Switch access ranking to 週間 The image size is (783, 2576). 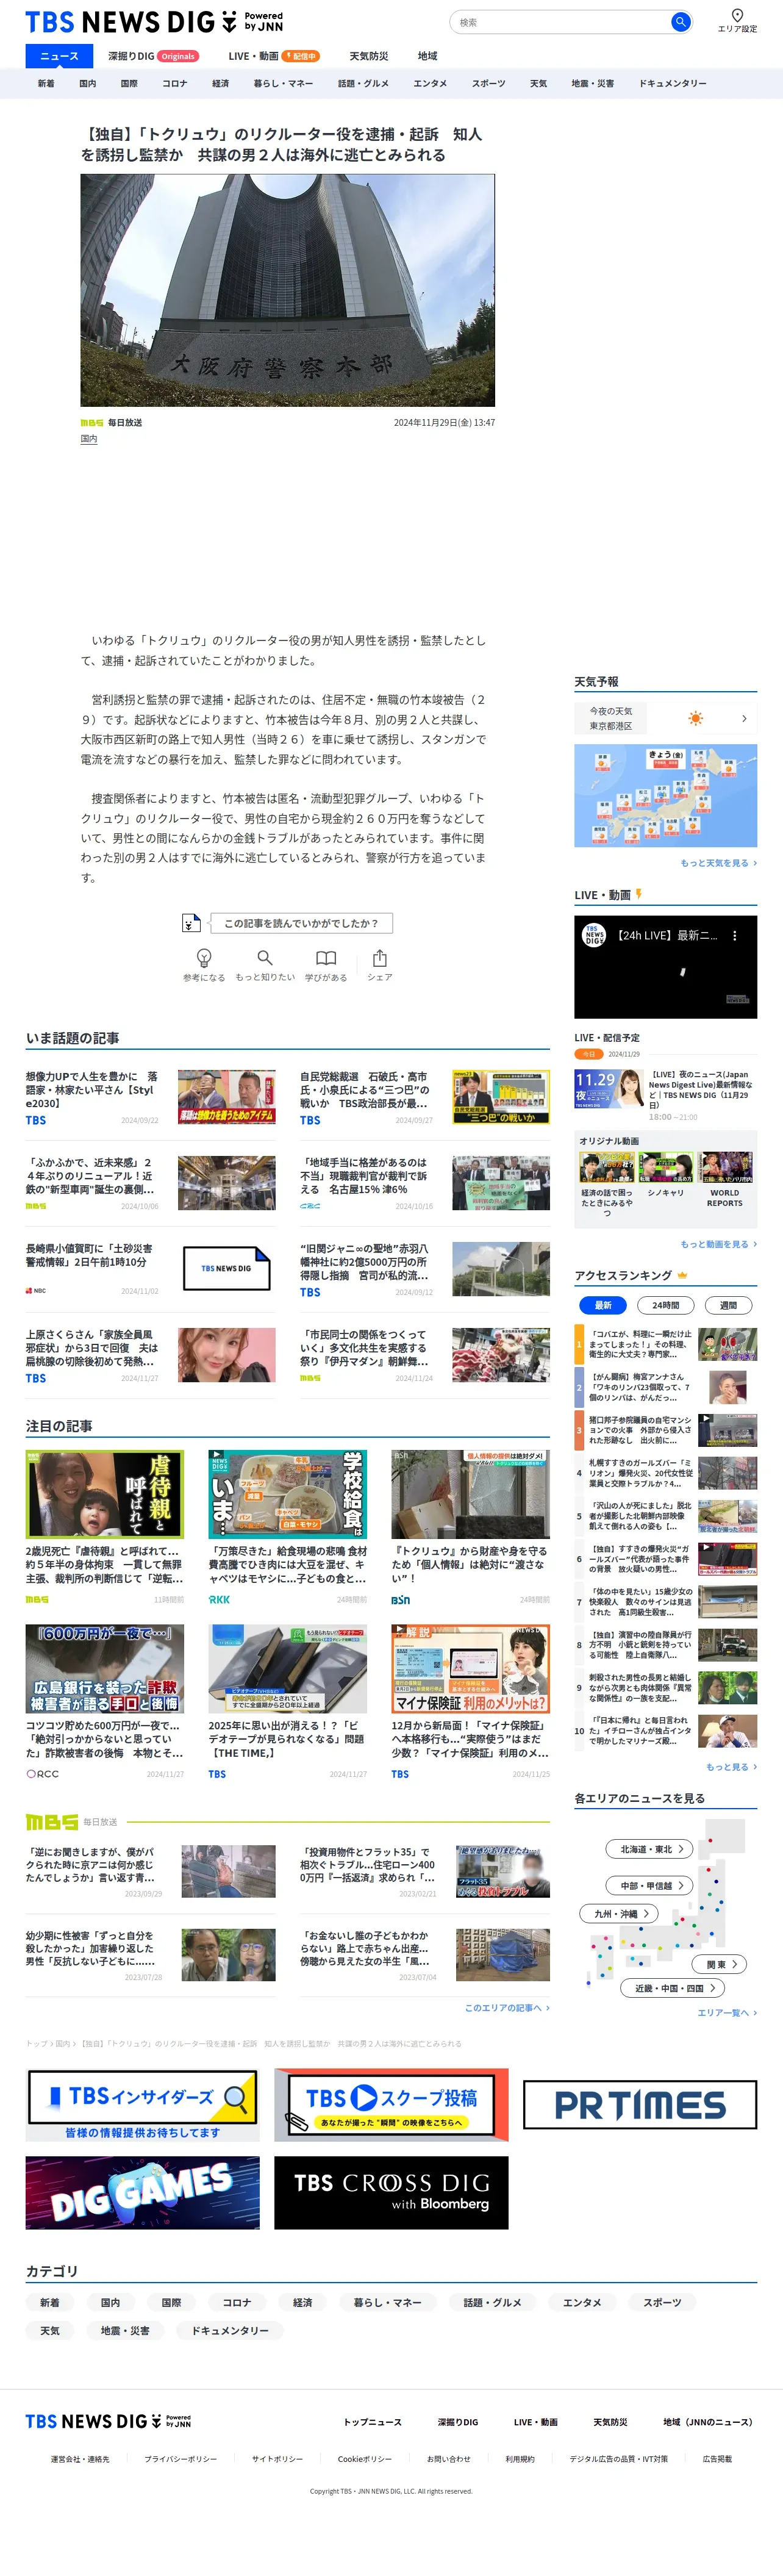point(728,1304)
